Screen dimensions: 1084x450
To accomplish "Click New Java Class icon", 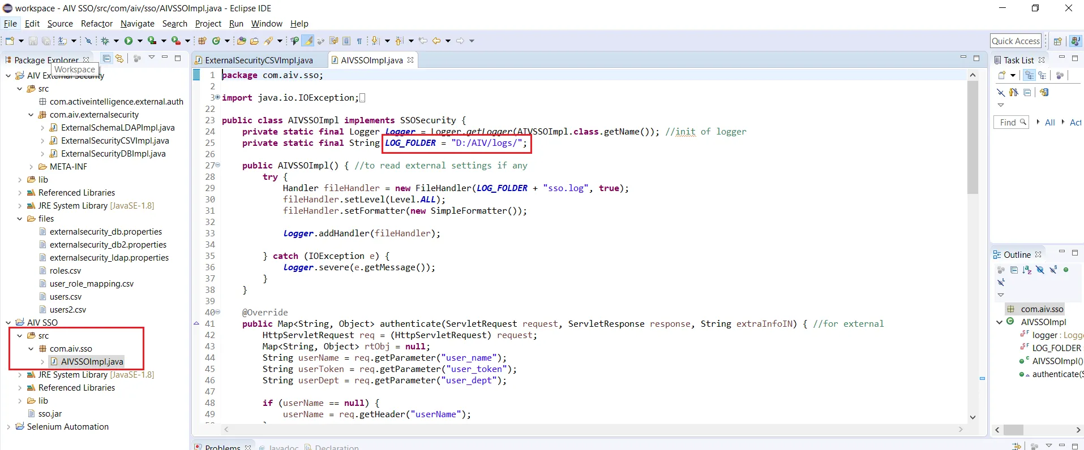I will point(216,41).
